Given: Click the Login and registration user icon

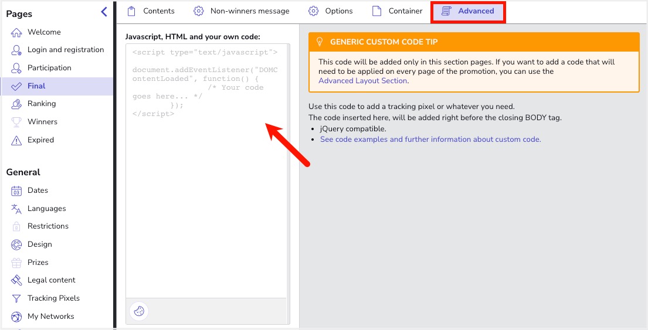Looking at the screenshot, I should 16,50.
